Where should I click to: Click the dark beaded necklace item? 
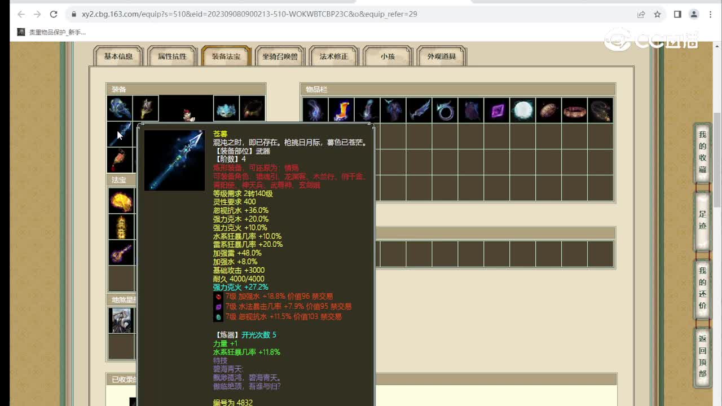[601, 111]
